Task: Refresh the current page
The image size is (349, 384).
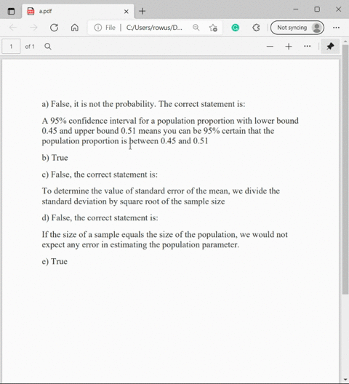Action: 54,28
